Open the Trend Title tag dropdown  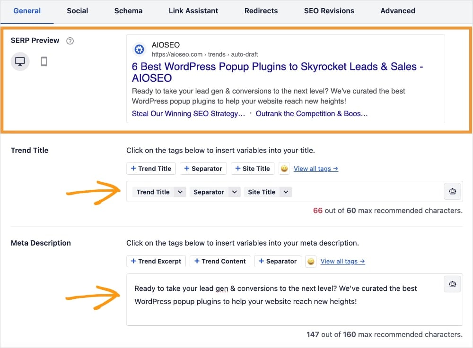(180, 192)
